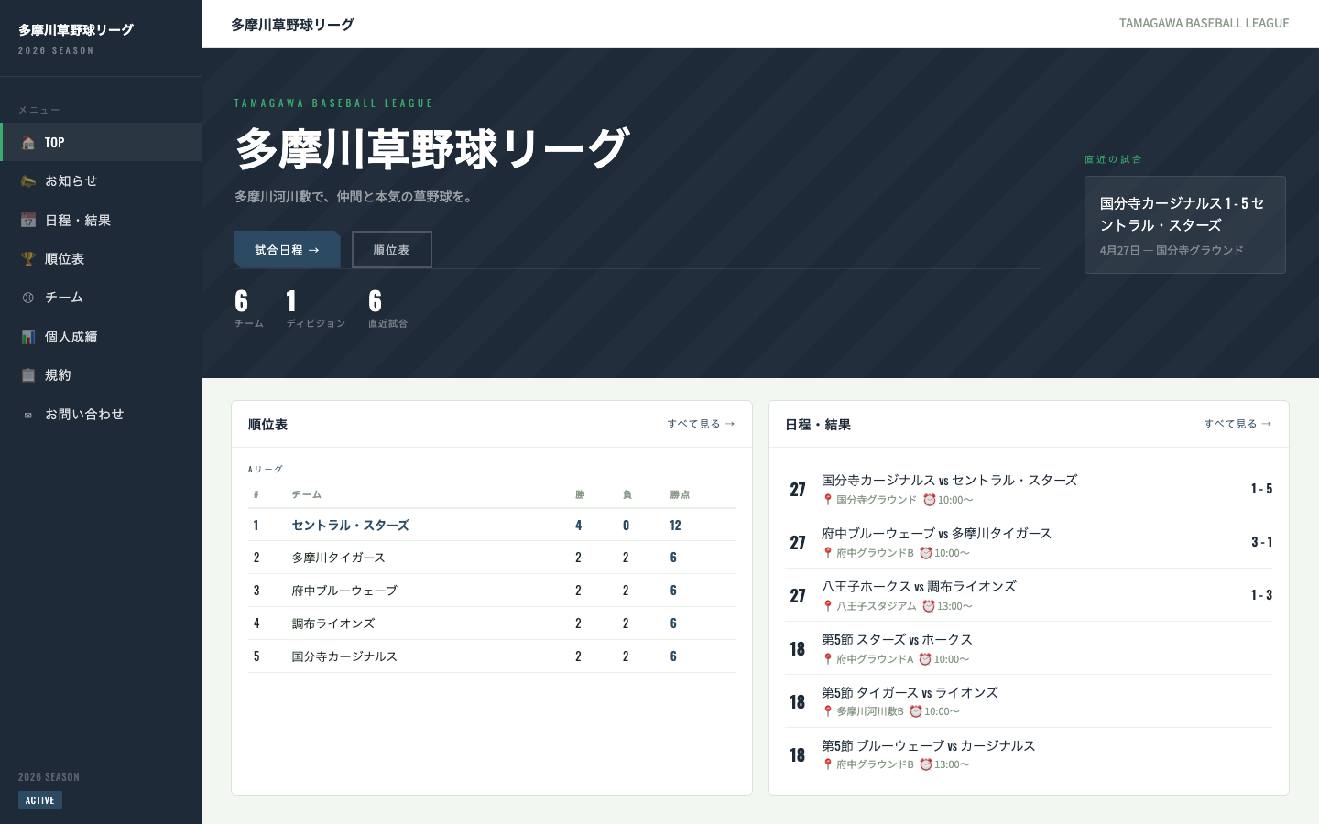Screen dimensions: 1319x824
Task: Click the 1 ディビジョン hero stat
Action: point(316,309)
